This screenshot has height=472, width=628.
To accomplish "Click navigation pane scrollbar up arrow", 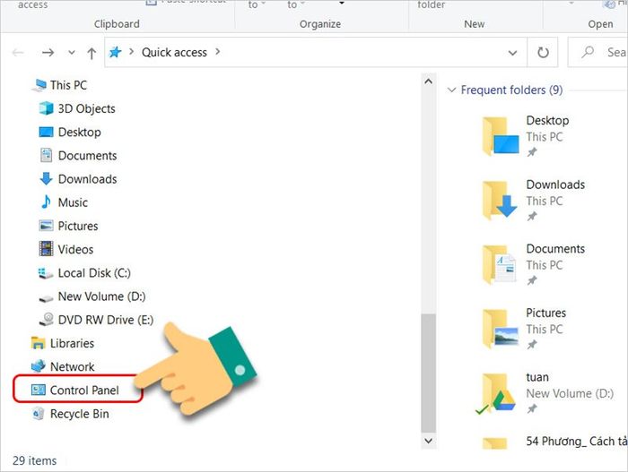I will pos(428,82).
